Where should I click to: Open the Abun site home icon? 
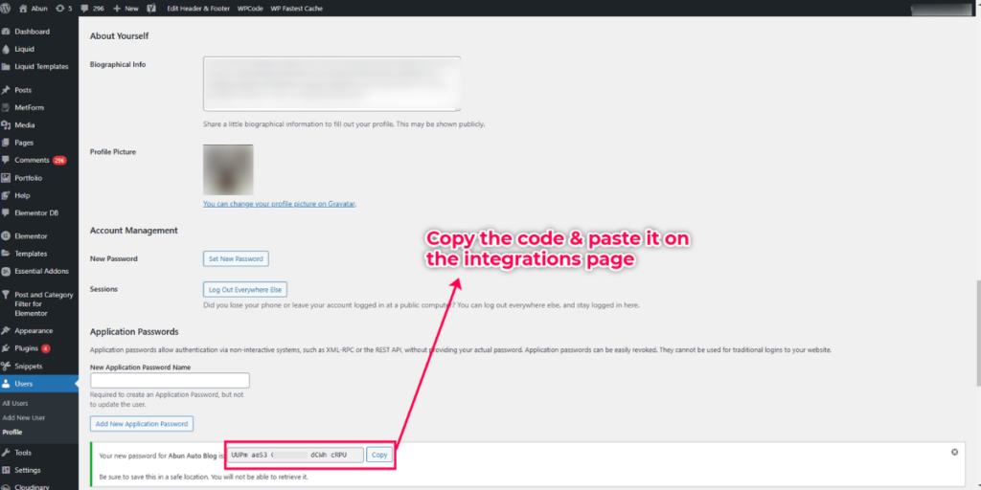coord(23,9)
